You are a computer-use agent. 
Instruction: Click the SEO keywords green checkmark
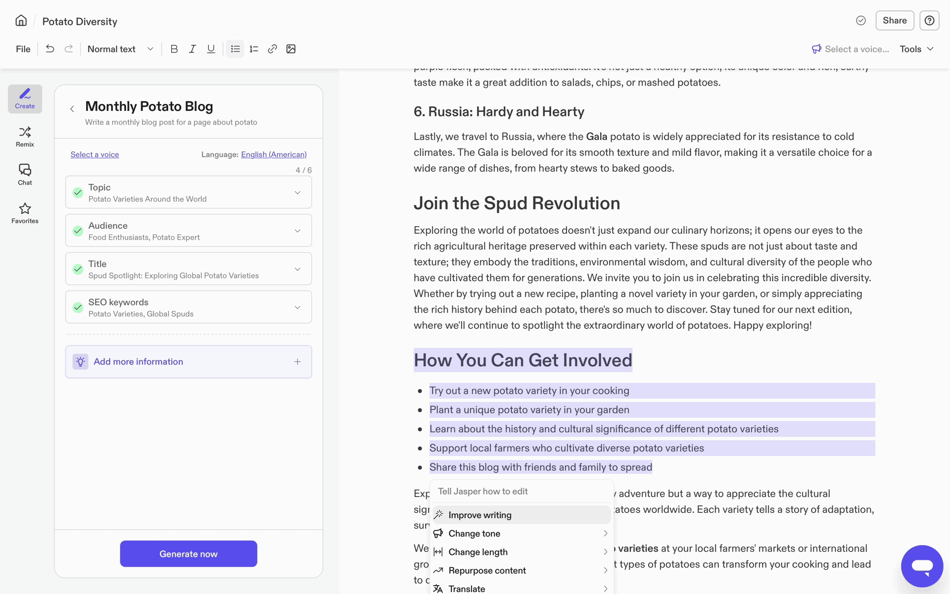[x=78, y=307]
